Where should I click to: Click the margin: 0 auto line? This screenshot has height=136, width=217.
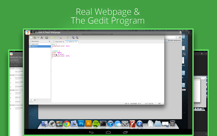pos(58,54)
